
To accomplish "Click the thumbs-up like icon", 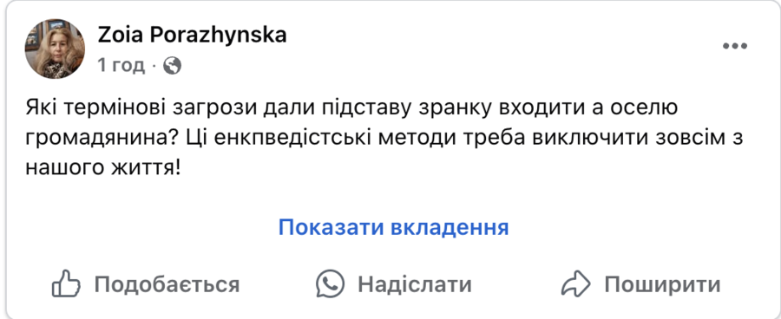I will point(66,283).
